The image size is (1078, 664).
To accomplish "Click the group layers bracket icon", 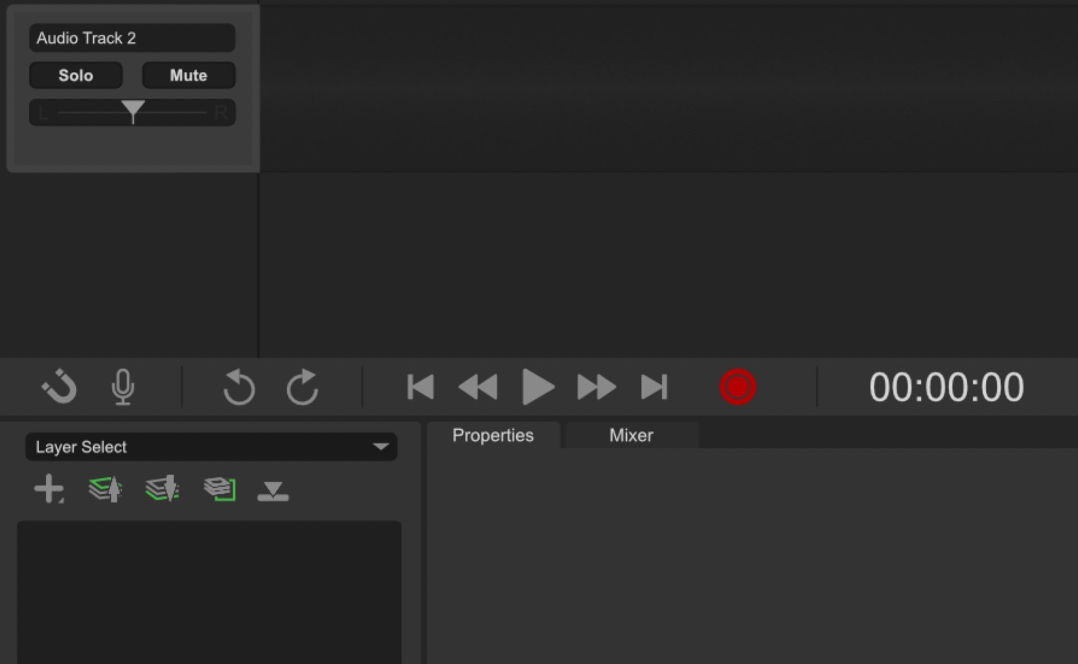I will [219, 489].
